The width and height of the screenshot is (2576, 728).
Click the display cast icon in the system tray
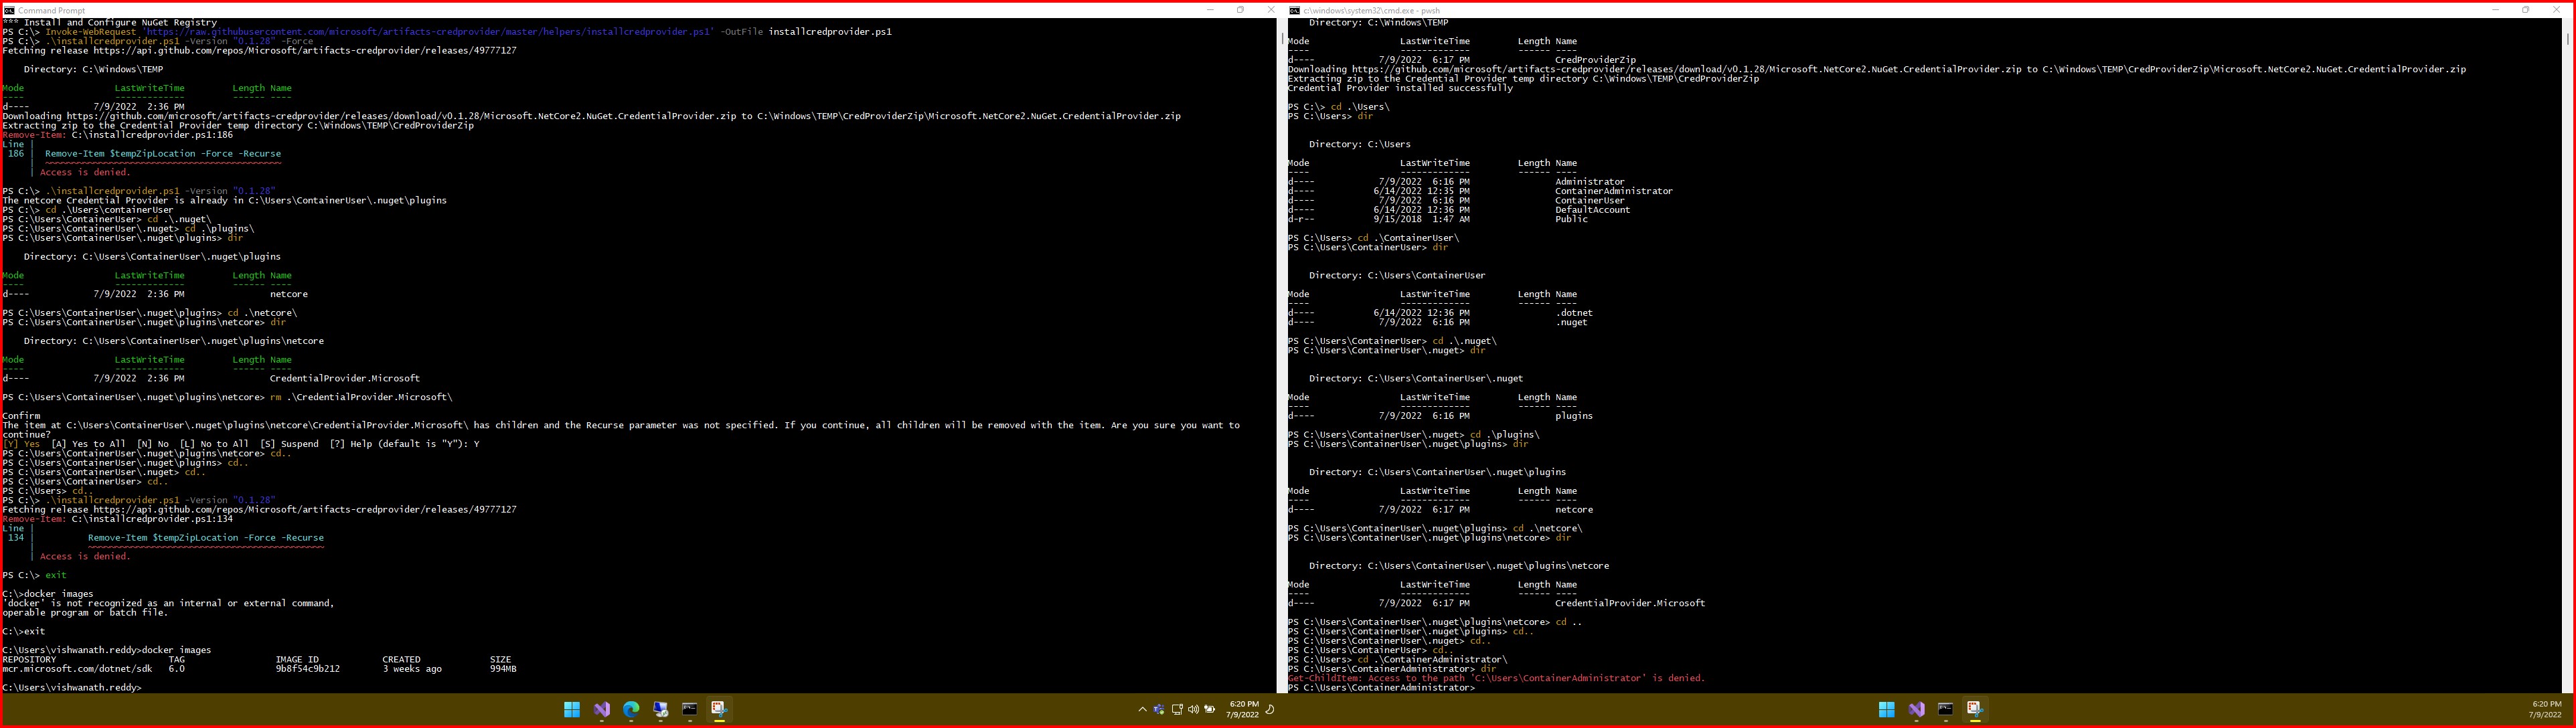coord(1178,710)
